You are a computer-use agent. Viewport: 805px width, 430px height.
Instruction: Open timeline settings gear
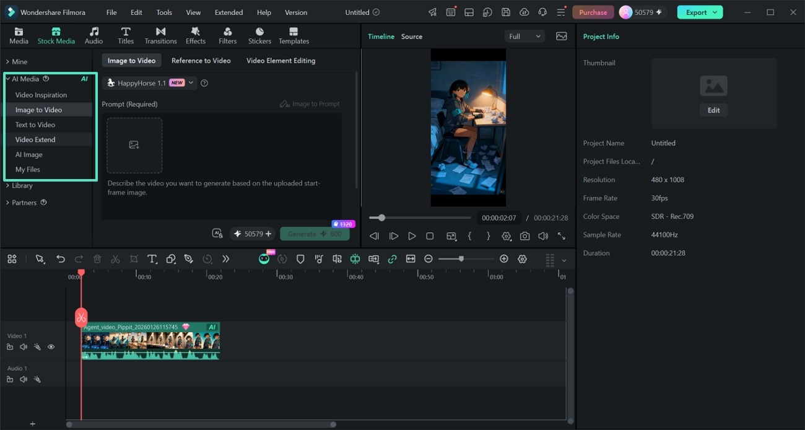click(x=522, y=259)
